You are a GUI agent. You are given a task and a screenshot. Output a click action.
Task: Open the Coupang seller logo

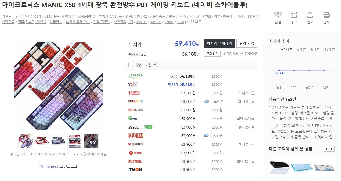click(136, 101)
